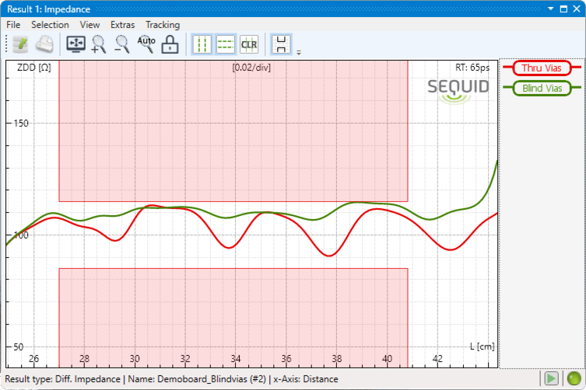Clear markers with the CLR button
The width and height of the screenshot is (586, 390).
tap(249, 44)
